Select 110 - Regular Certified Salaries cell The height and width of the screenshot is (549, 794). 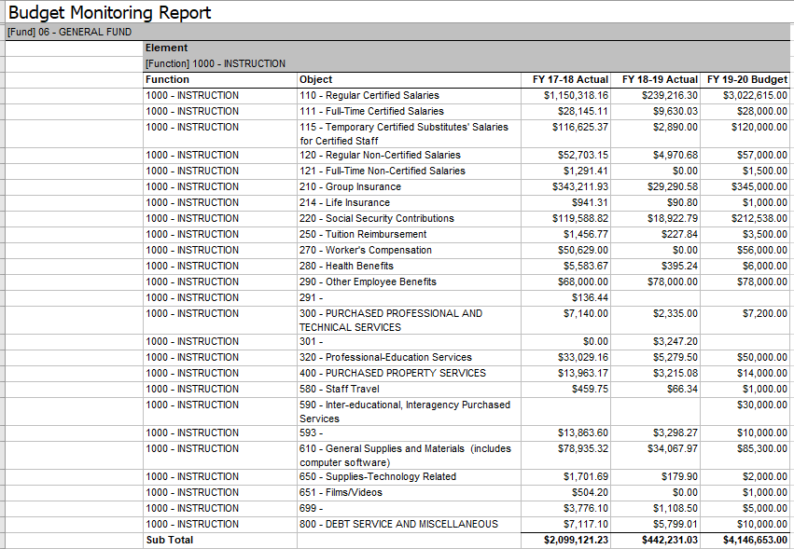(410, 96)
